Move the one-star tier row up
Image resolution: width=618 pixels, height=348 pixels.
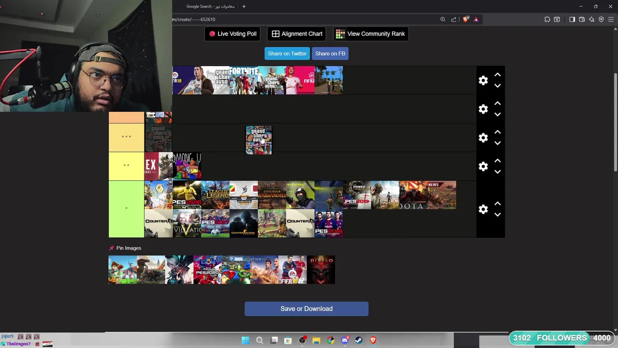pos(497,203)
